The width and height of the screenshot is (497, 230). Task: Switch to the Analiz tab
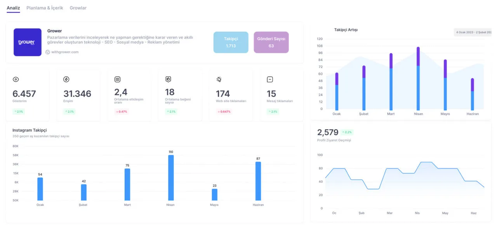tap(13, 8)
